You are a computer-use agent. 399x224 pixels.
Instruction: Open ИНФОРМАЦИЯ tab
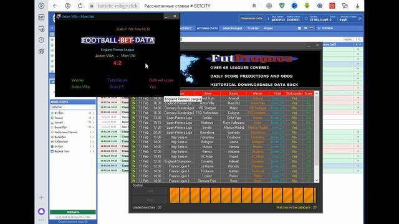(x=233, y=29)
